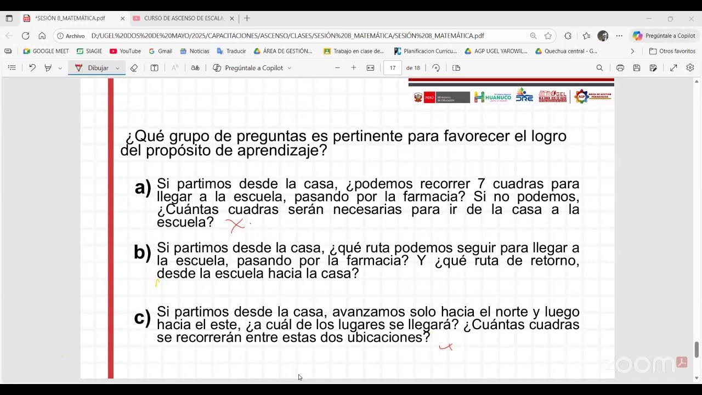Open the tab actions menu icon

point(9,18)
